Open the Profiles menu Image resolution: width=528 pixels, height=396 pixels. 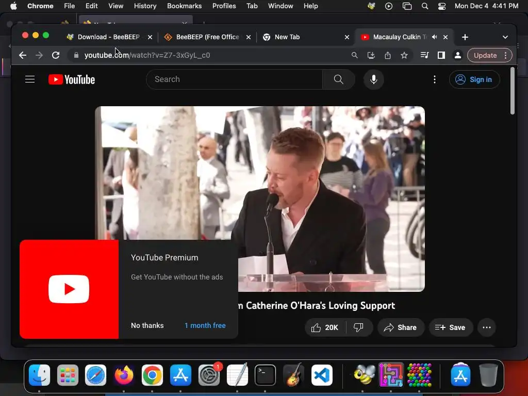pos(224,6)
